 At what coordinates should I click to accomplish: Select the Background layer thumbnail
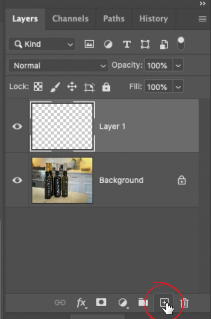(x=62, y=180)
